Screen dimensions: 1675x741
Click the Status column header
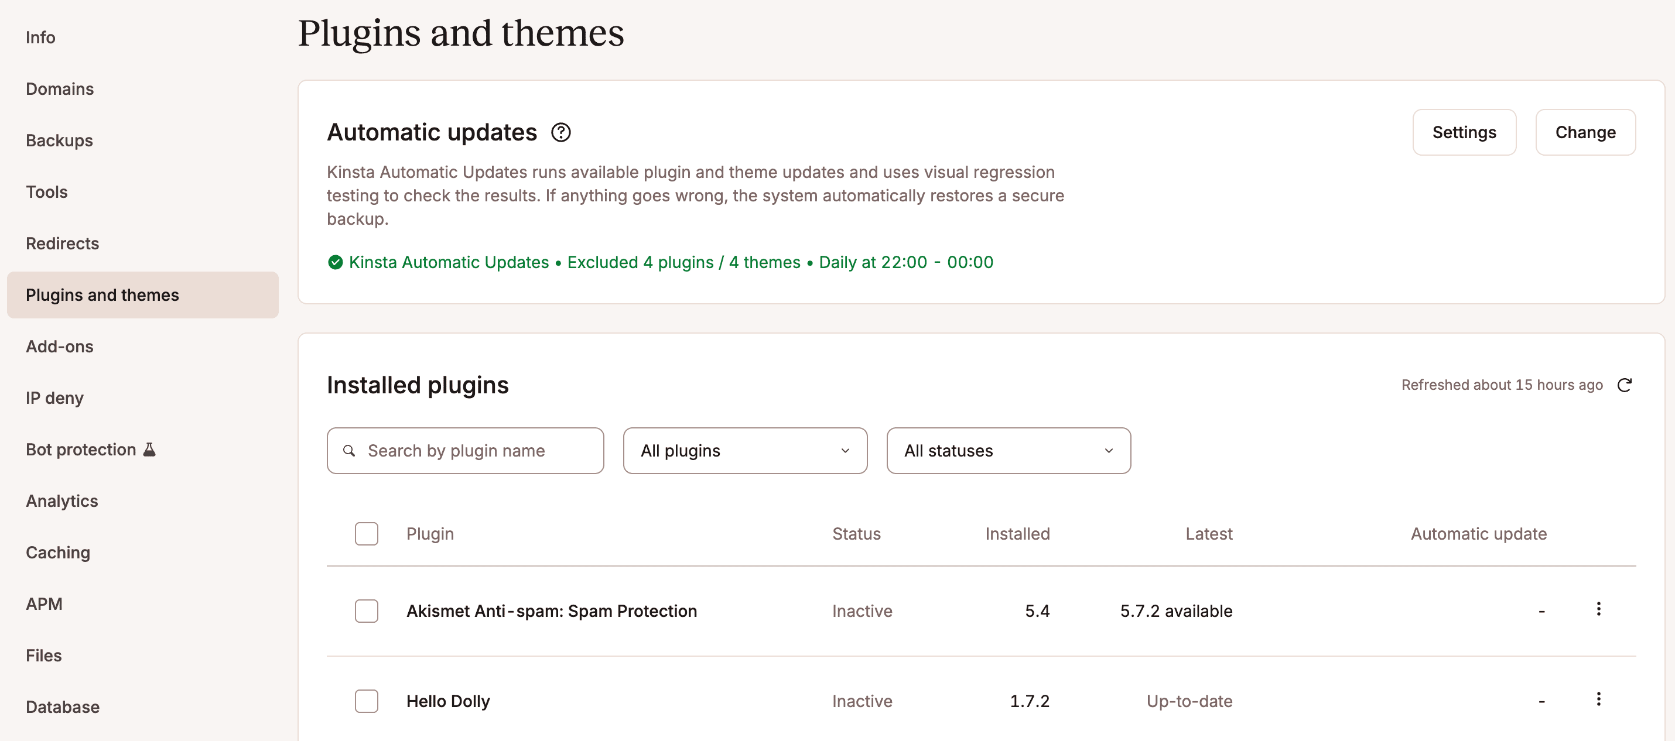point(856,534)
